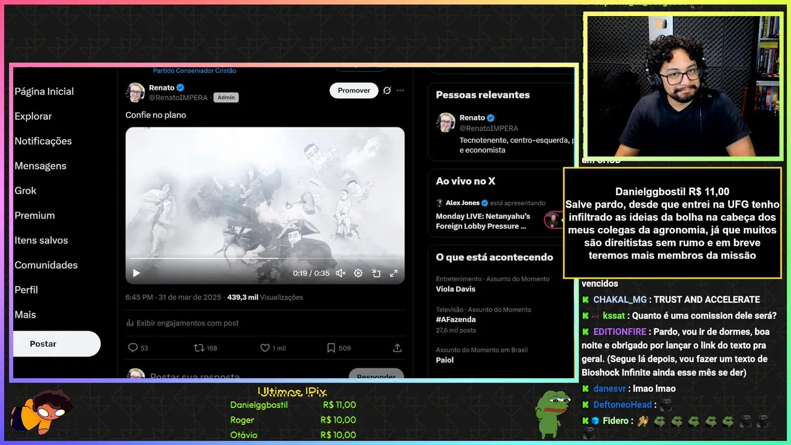Click EDITIONFIRE username in chat
The image size is (791, 445).
[x=620, y=332]
